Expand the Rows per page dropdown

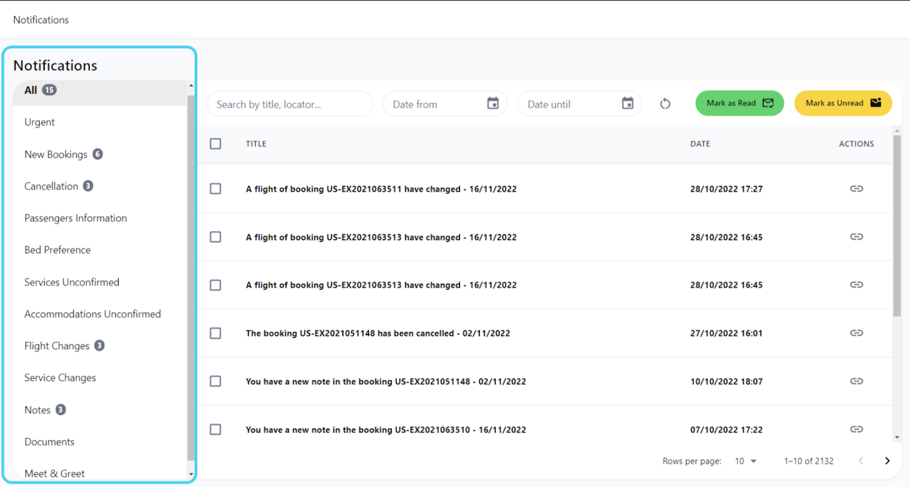coord(746,461)
